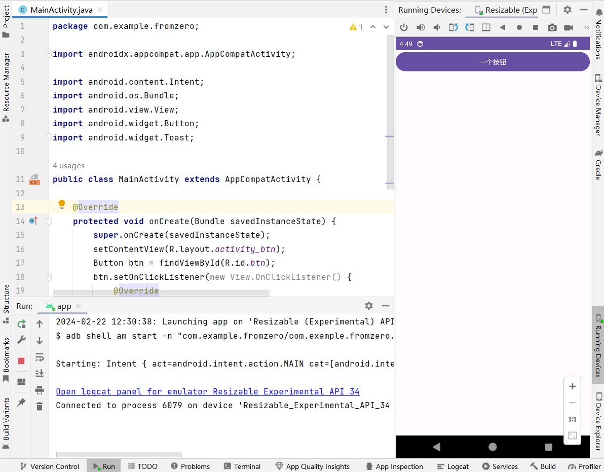Toggle scroll to end in the Run console

40,373
